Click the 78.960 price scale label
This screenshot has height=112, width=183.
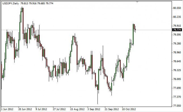tap(177, 52)
